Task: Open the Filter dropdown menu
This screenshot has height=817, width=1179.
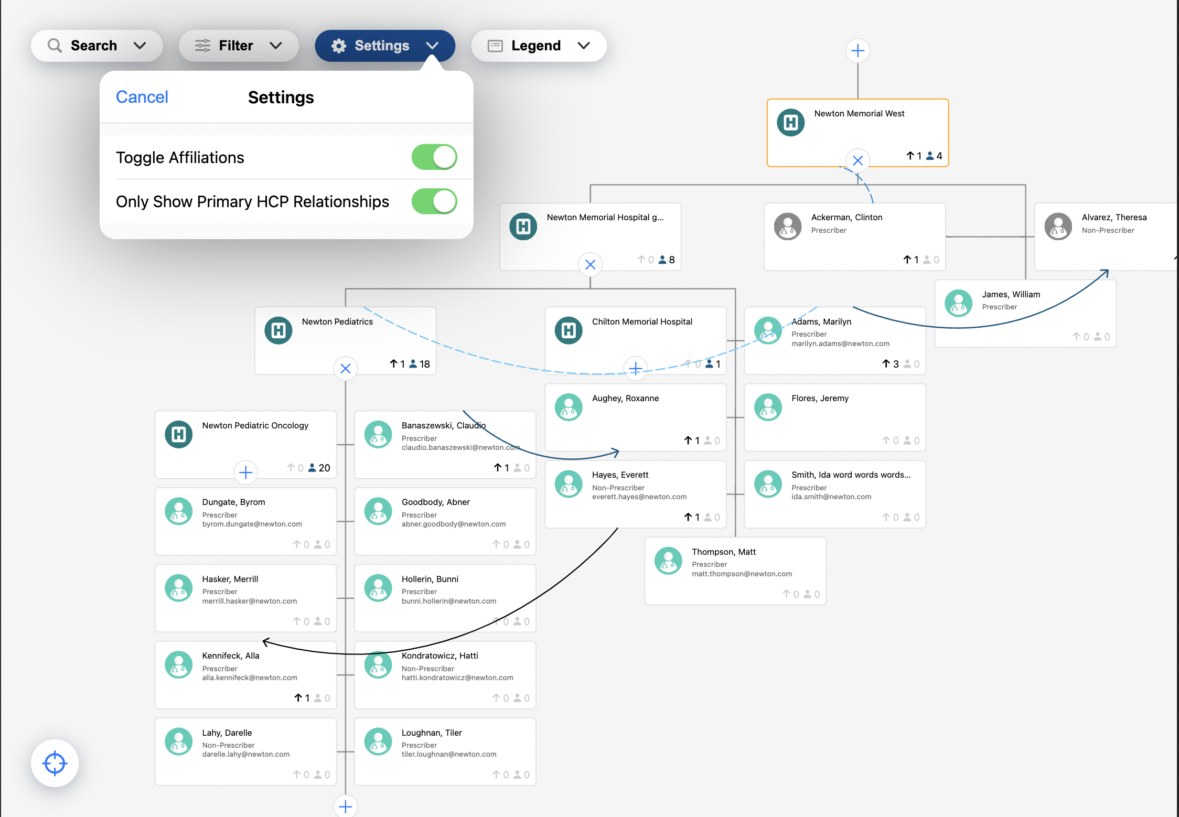Action: point(276,46)
